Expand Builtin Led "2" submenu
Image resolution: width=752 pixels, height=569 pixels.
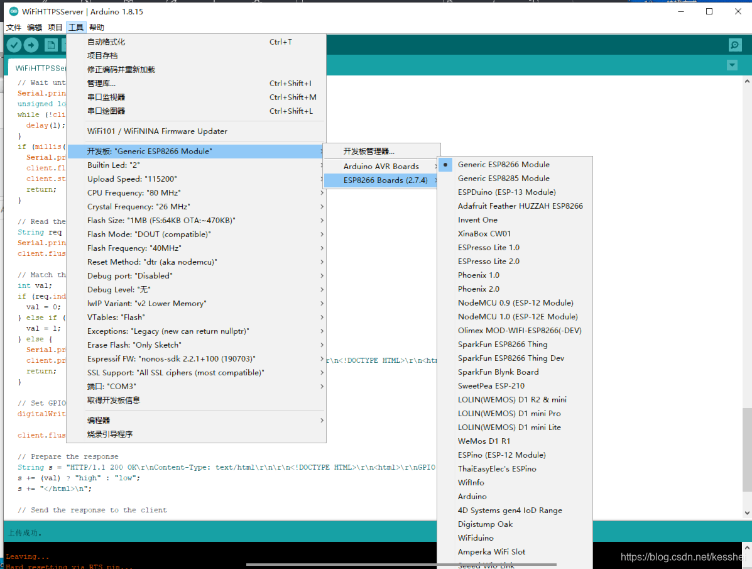[197, 165]
